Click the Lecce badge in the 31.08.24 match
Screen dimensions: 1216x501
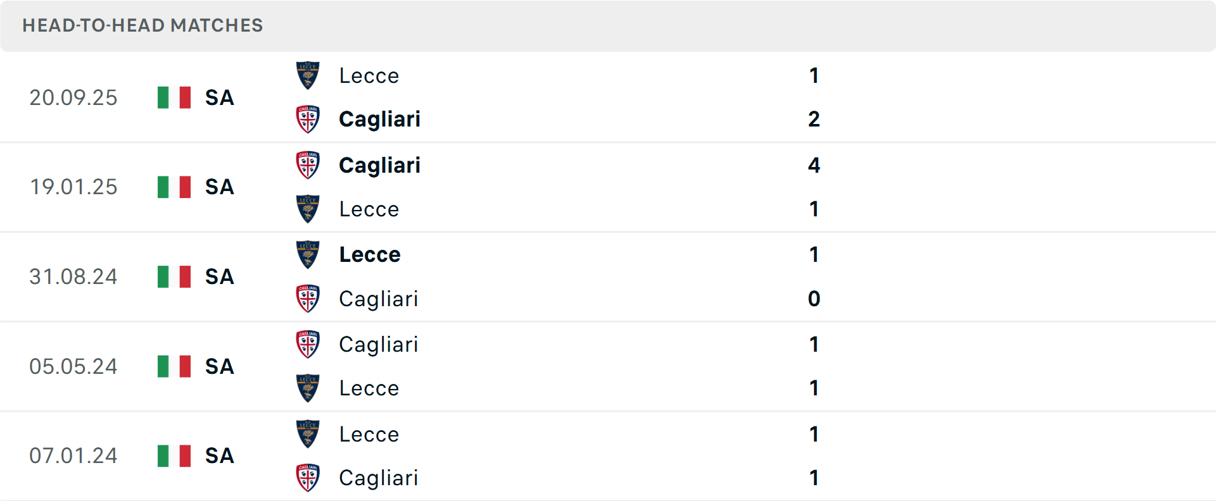(308, 254)
